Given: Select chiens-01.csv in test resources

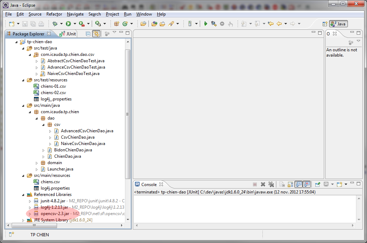Looking at the screenshot, I should 53,86.
